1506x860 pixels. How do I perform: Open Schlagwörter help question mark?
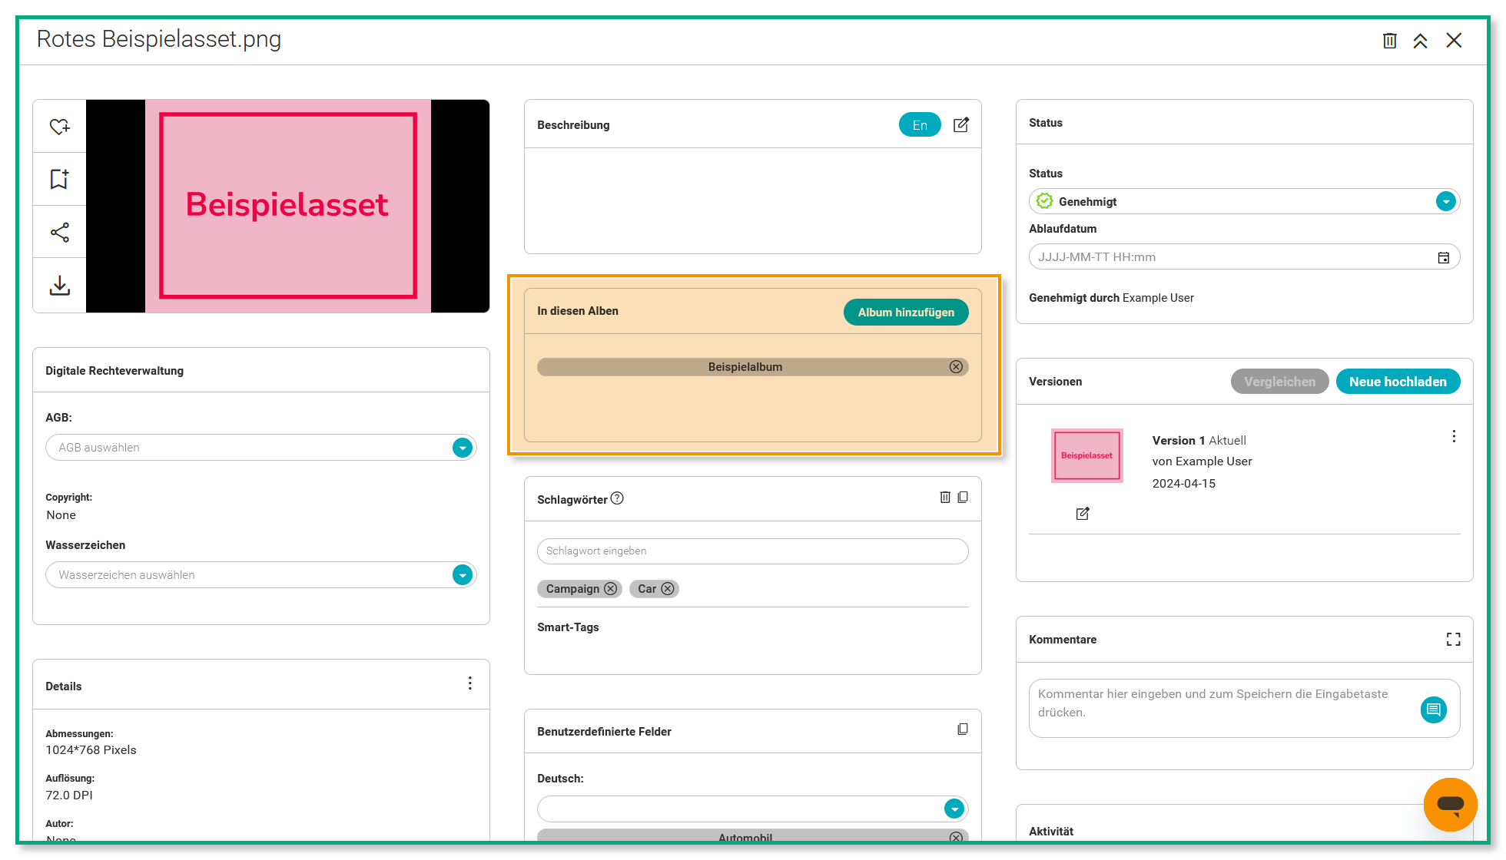[x=617, y=498]
